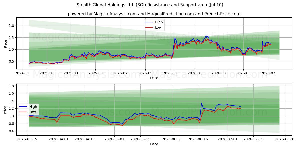Click bottom chart y-axis value '0.6'
This screenshot has width=300, height=150.
coord(12,131)
